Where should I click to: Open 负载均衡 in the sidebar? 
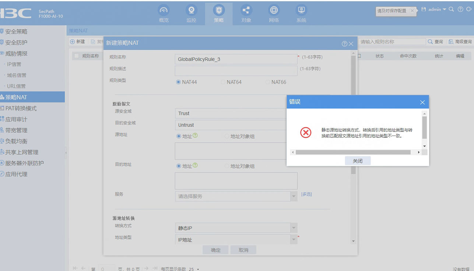tap(16, 141)
